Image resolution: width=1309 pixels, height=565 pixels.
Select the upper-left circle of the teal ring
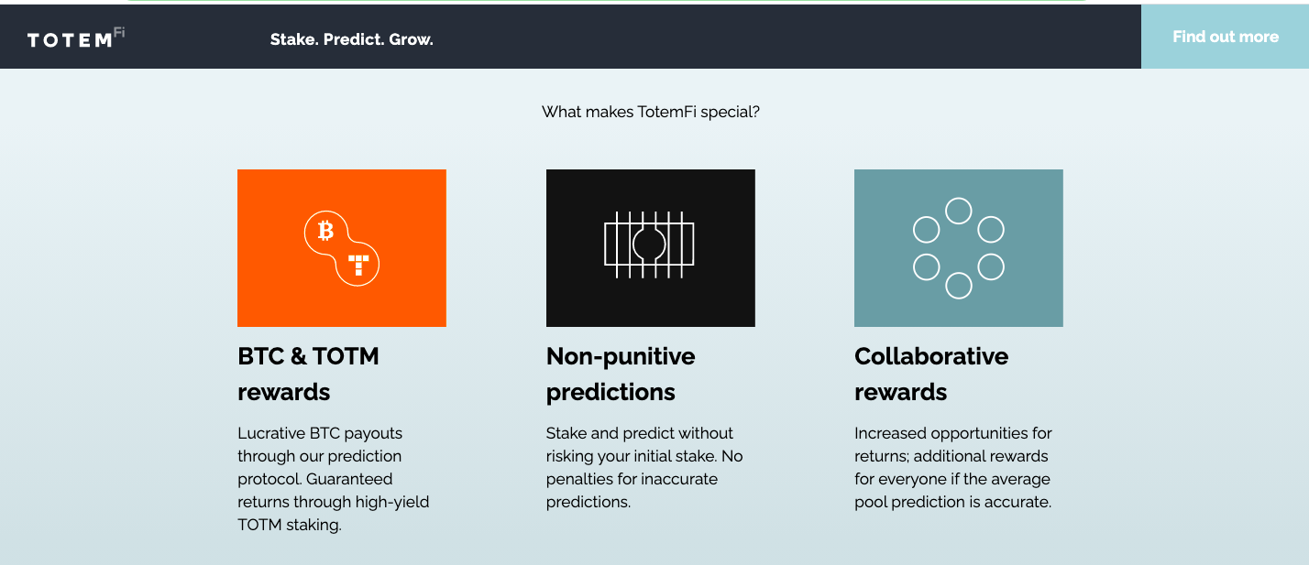click(927, 229)
